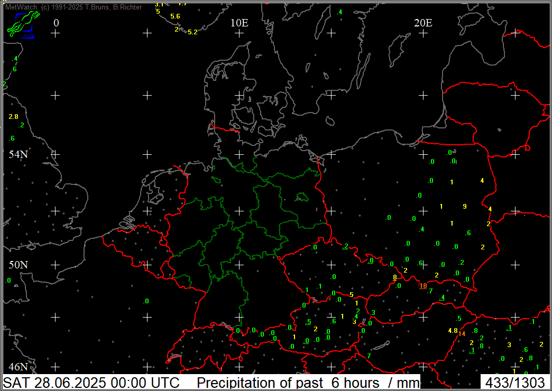552x391 pixels.
Task: Select the underlined yellow '8' precipitation value
Action: tap(395, 277)
